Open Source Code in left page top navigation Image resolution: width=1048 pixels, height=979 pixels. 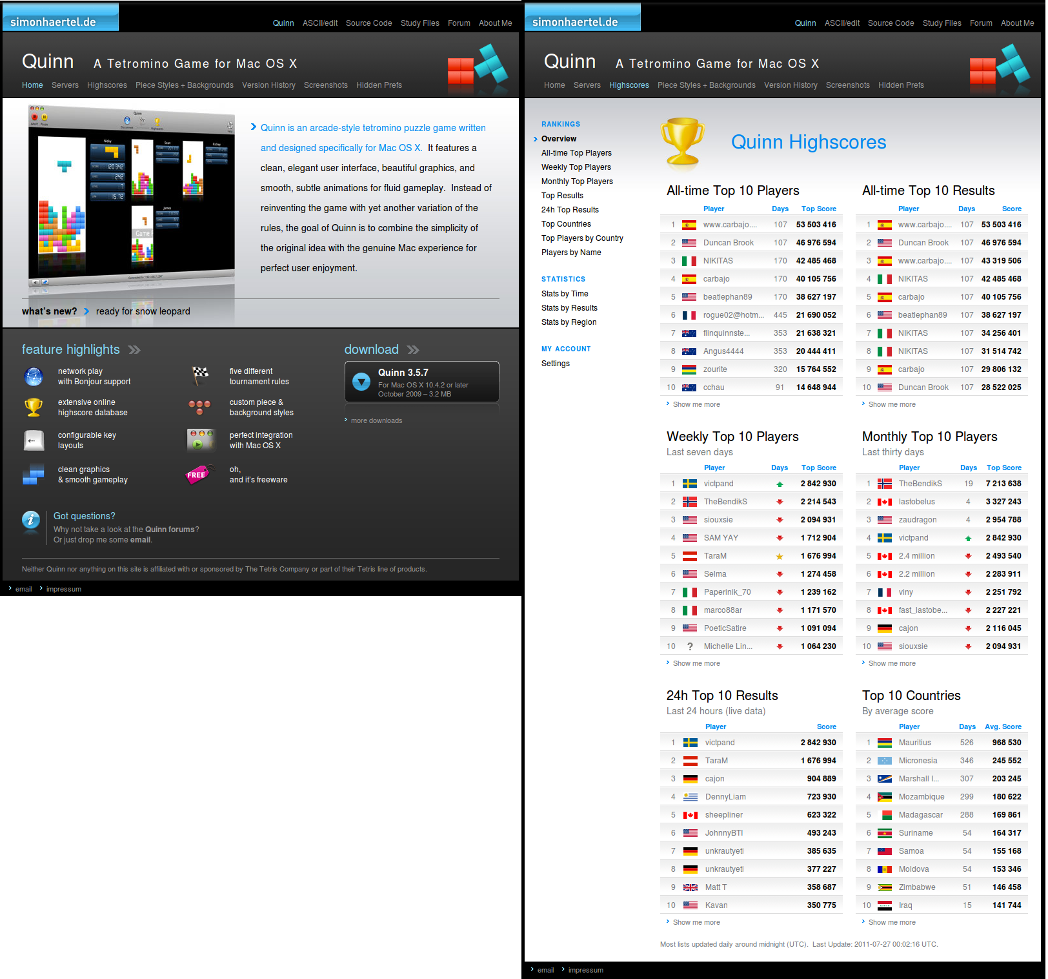click(368, 23)
